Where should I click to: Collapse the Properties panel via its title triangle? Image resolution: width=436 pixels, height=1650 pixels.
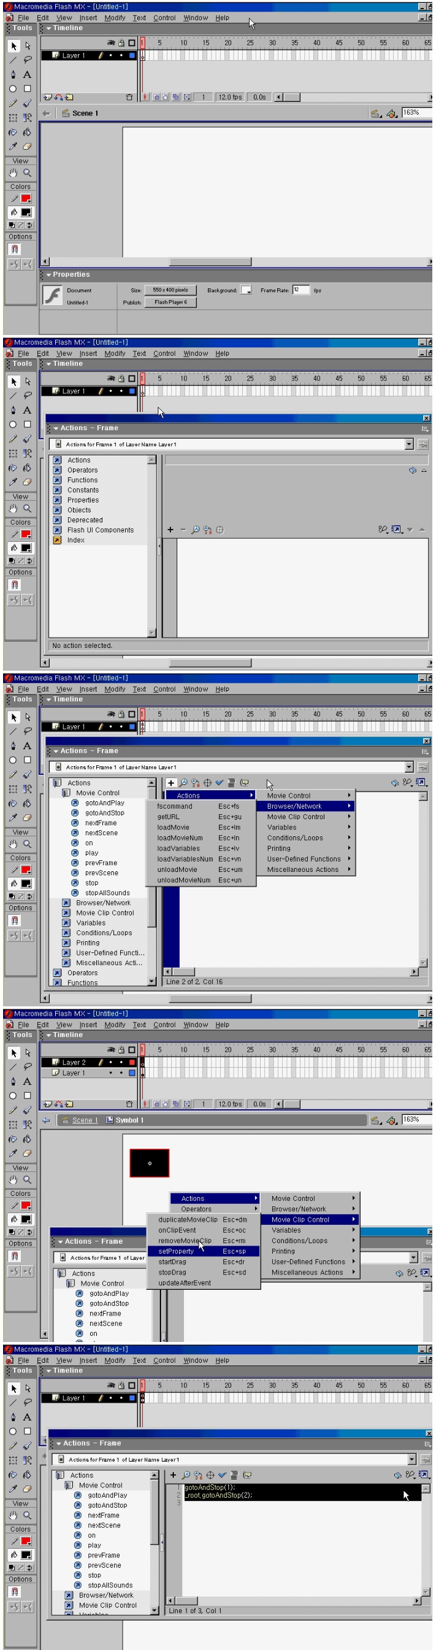point(48,275)
